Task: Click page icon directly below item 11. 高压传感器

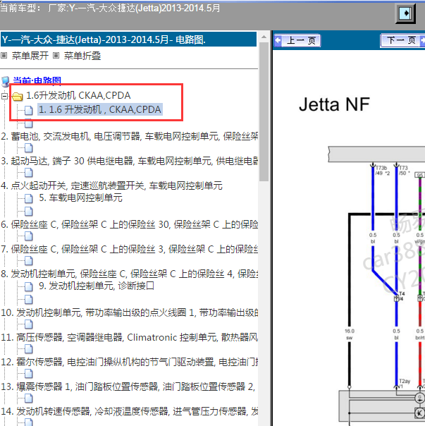Action: coord(28,349)
